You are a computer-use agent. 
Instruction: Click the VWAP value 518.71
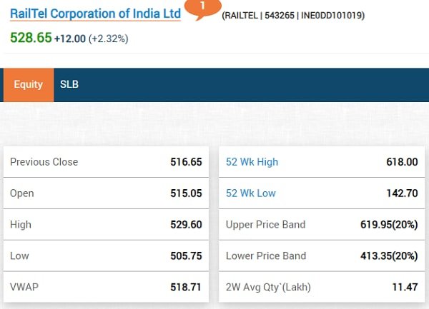coord(186,287)
